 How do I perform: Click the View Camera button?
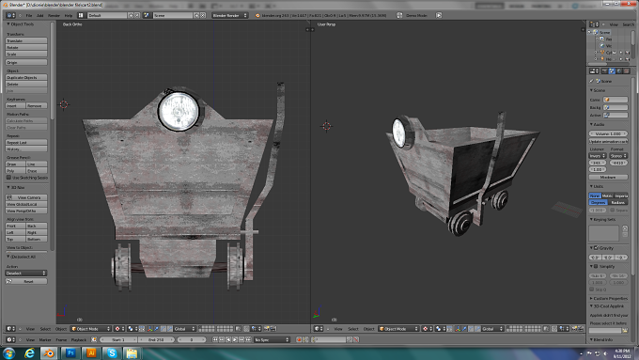[26, 197]
